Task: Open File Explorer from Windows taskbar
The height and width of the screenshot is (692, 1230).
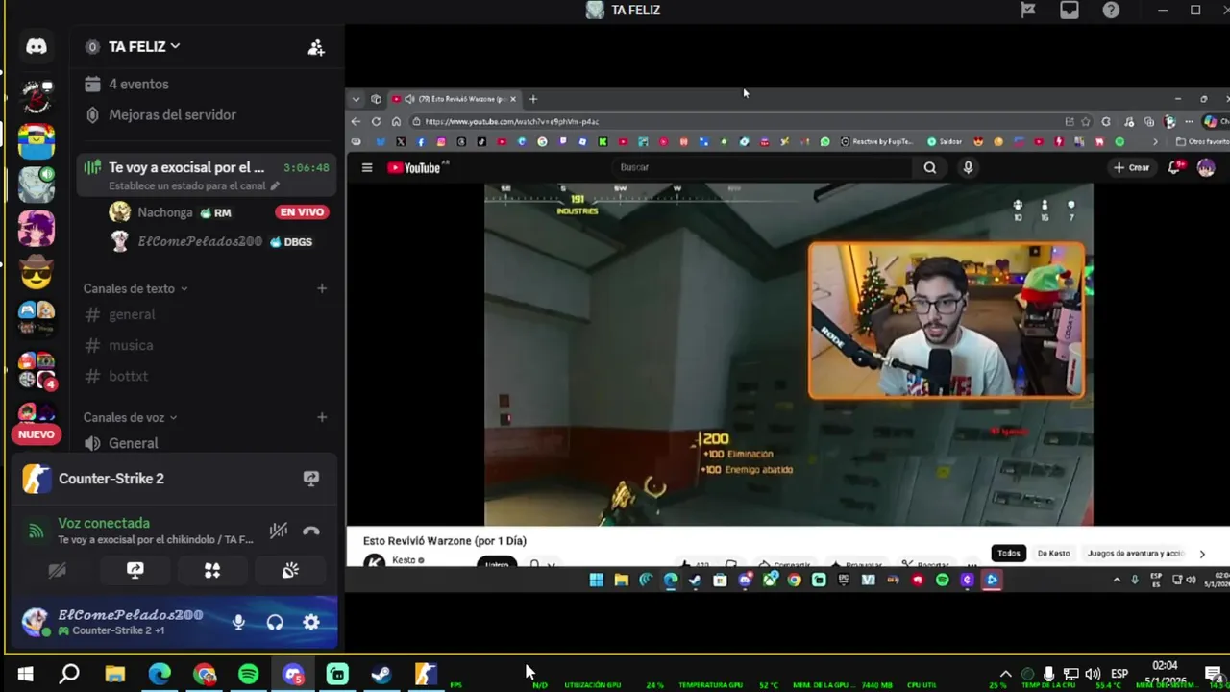Action: [115, 675]
